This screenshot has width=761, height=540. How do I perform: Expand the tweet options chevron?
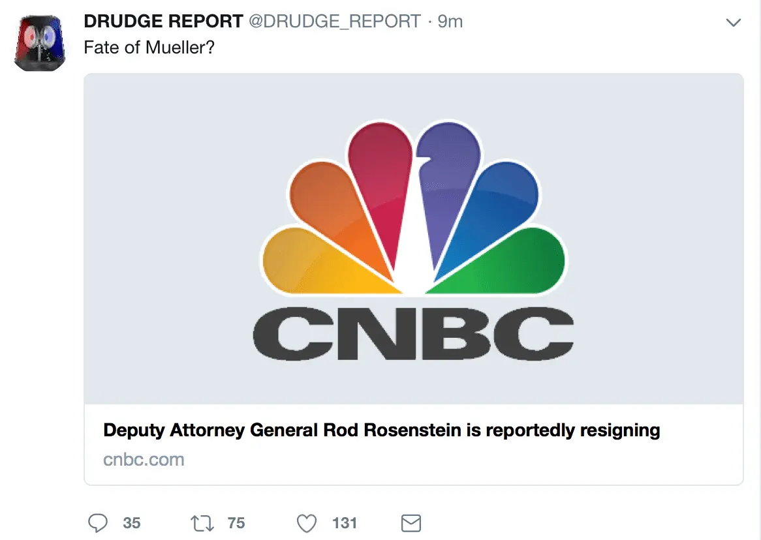(x=734, y=23)
